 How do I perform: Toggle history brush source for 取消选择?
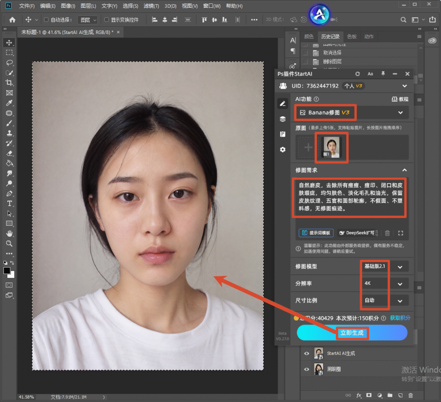coord(305,53)
